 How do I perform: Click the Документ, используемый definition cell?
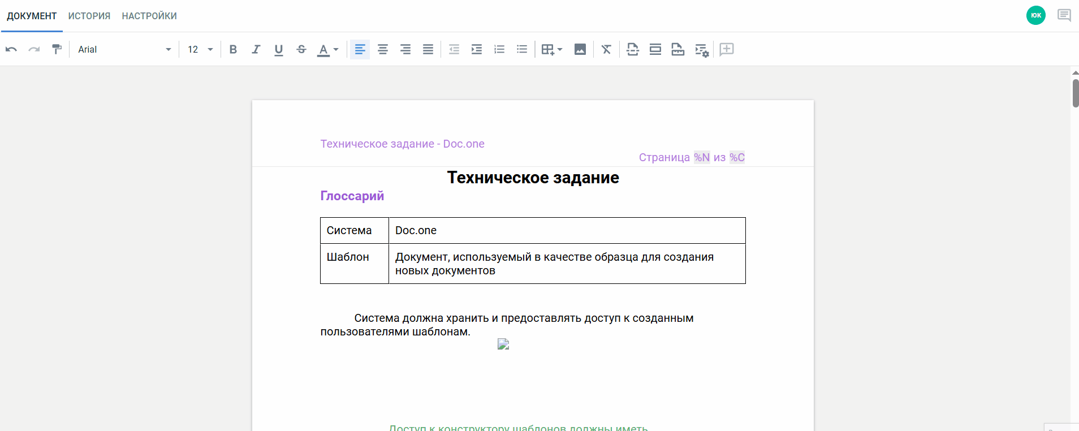coord(567,264)
